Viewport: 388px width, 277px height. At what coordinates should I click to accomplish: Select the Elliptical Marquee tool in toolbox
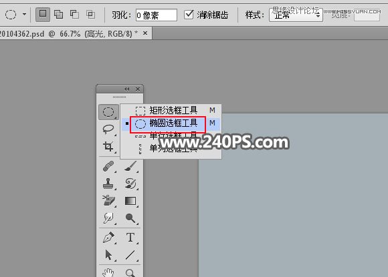tap(108, 112)
